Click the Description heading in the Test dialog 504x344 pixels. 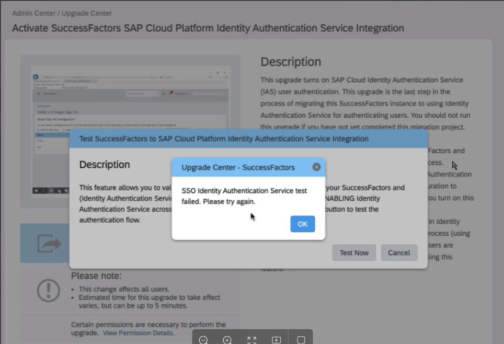coord(105,165)
